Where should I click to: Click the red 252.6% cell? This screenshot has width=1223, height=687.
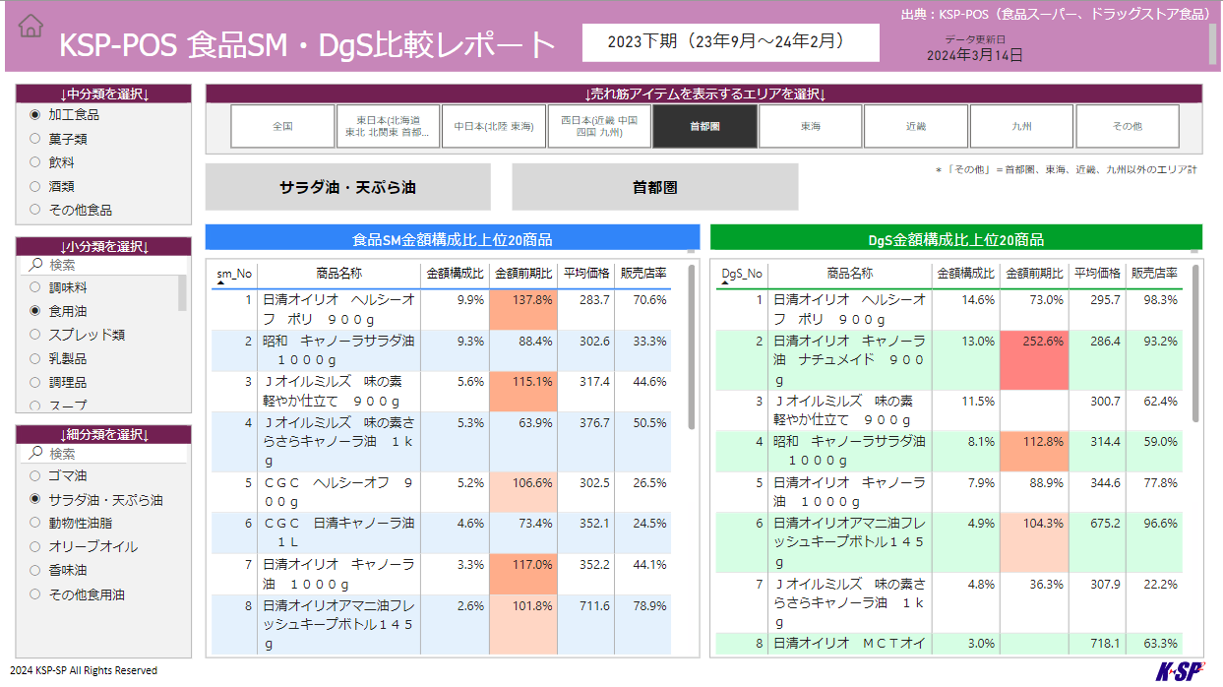(x=1034, y=361)
